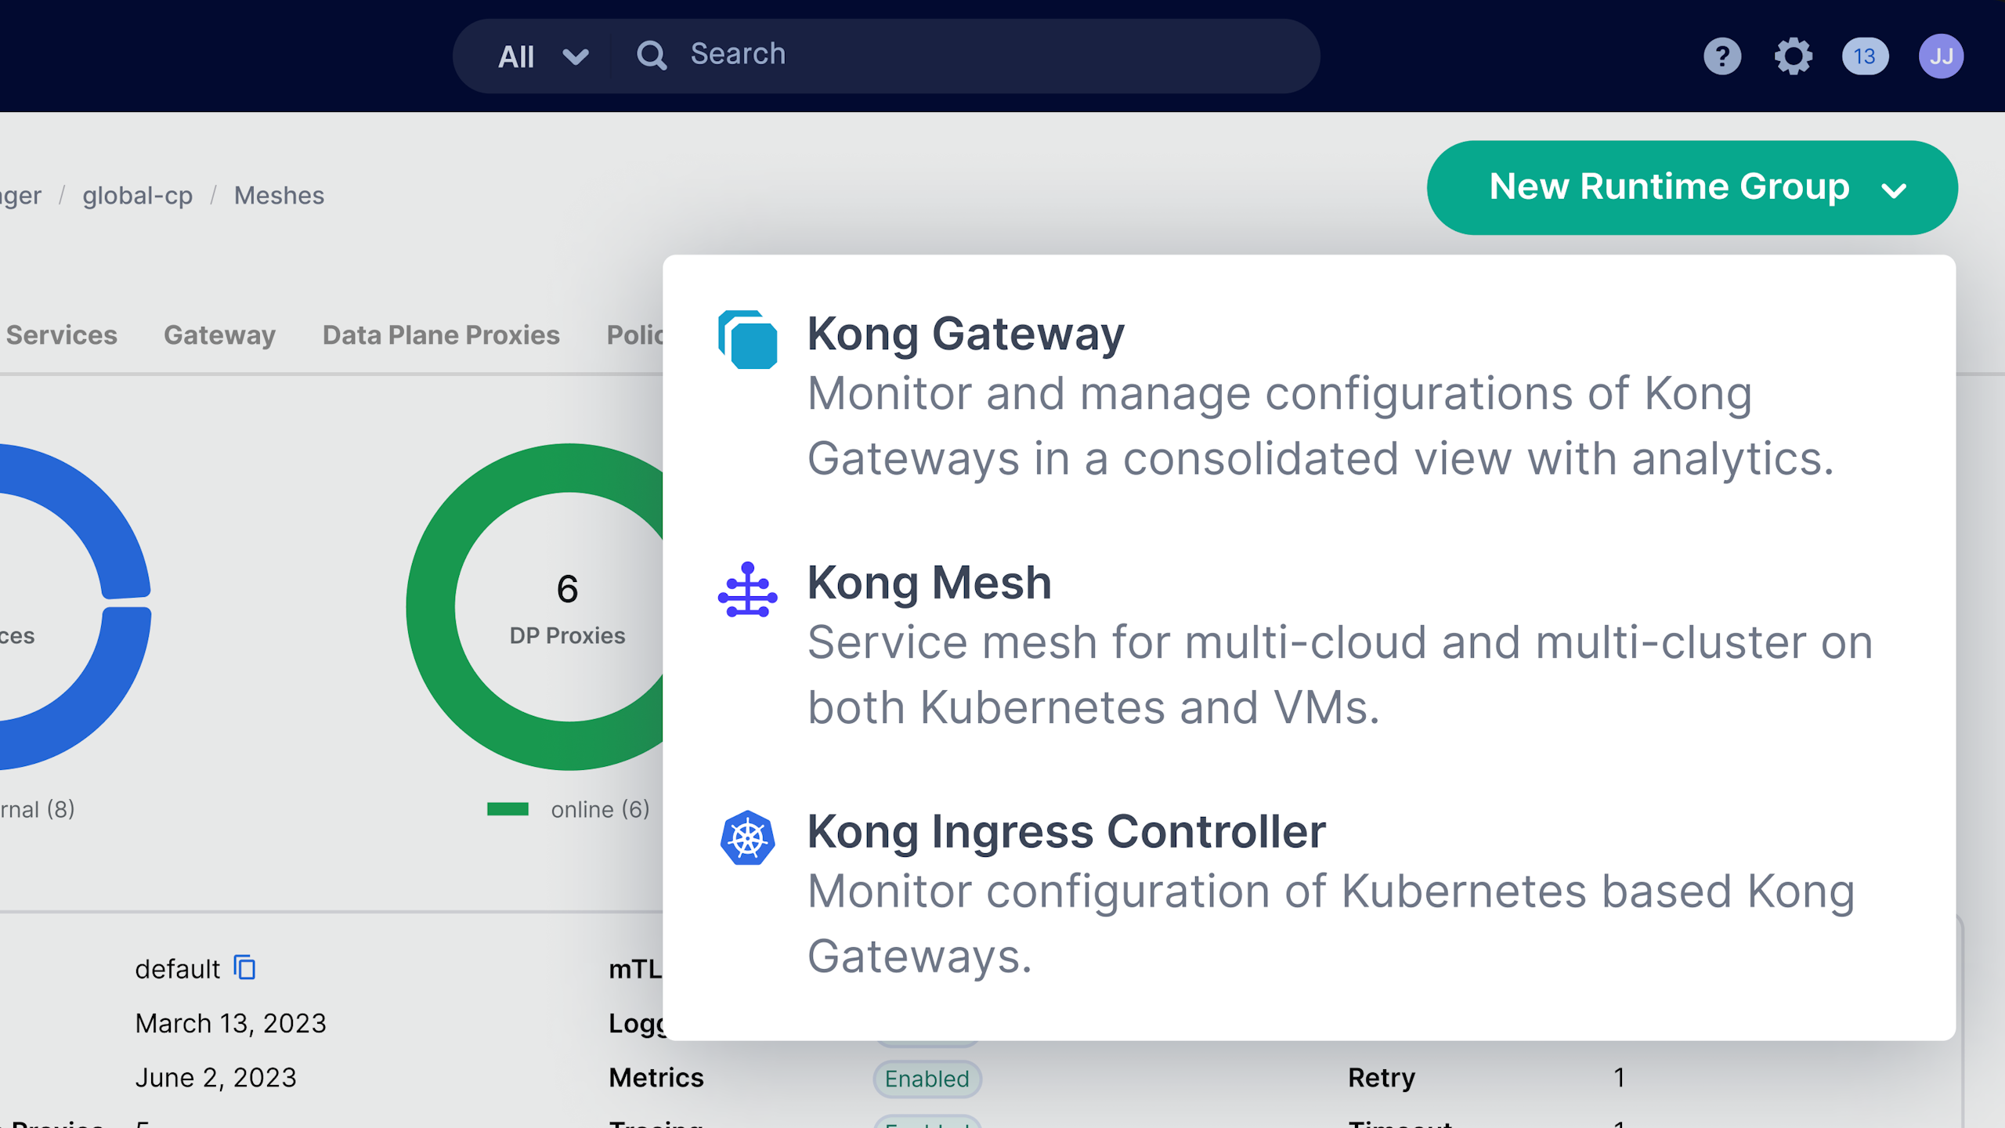The height and width of the screenshot is (1128, 2005).
Task: Click the Metrics Enabled badge
Action: coord(927,1079)
